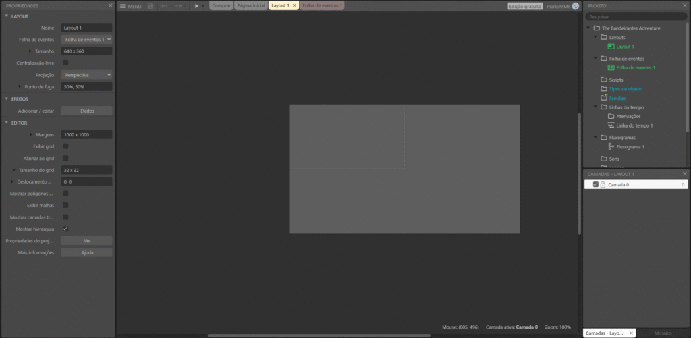Expand the Deslocamento property arrow
This screenshot has width=691, height=338.
click(12, 181)
